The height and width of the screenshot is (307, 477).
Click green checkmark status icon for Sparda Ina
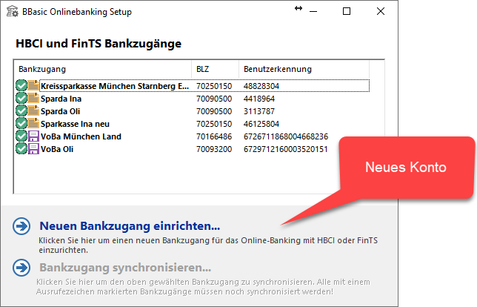click(21, 99)
